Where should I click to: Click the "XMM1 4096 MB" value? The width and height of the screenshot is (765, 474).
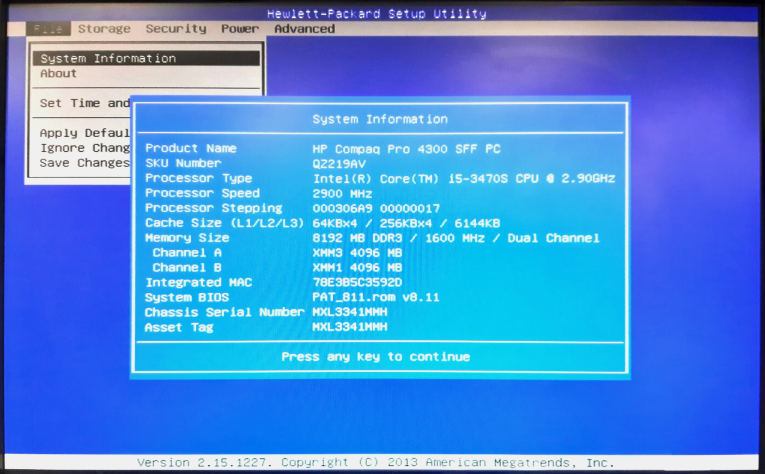pos(357,268)
